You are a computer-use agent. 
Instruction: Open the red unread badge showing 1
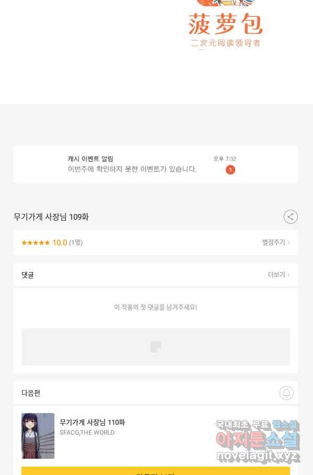230,170
